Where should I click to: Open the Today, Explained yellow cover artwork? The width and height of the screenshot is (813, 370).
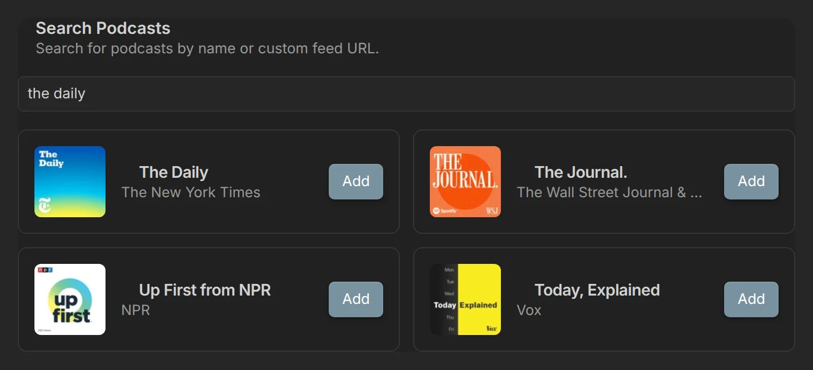pyautogui.click(x=465, y=299)
